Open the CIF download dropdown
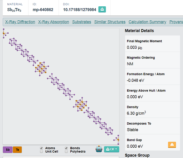Viewport: 183px width, 158px height. tap(111, 149)
